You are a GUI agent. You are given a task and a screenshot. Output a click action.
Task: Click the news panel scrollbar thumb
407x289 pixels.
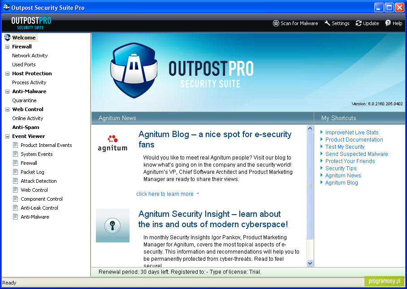coord(310,185)
